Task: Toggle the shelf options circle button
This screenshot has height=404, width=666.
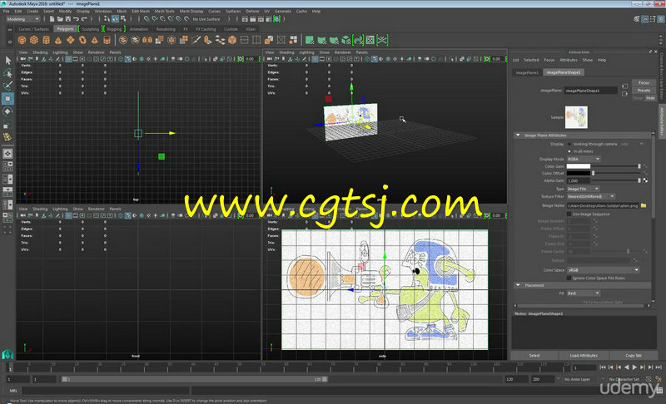Action: 10,42
